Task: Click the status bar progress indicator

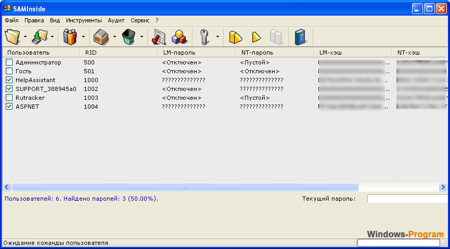Action: pos(399,243)
